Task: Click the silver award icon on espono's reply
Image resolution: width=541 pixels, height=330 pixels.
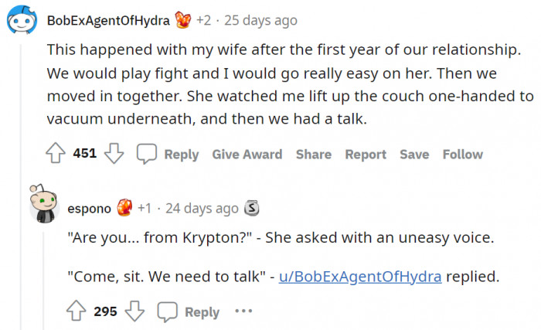Action: [251, 208]
